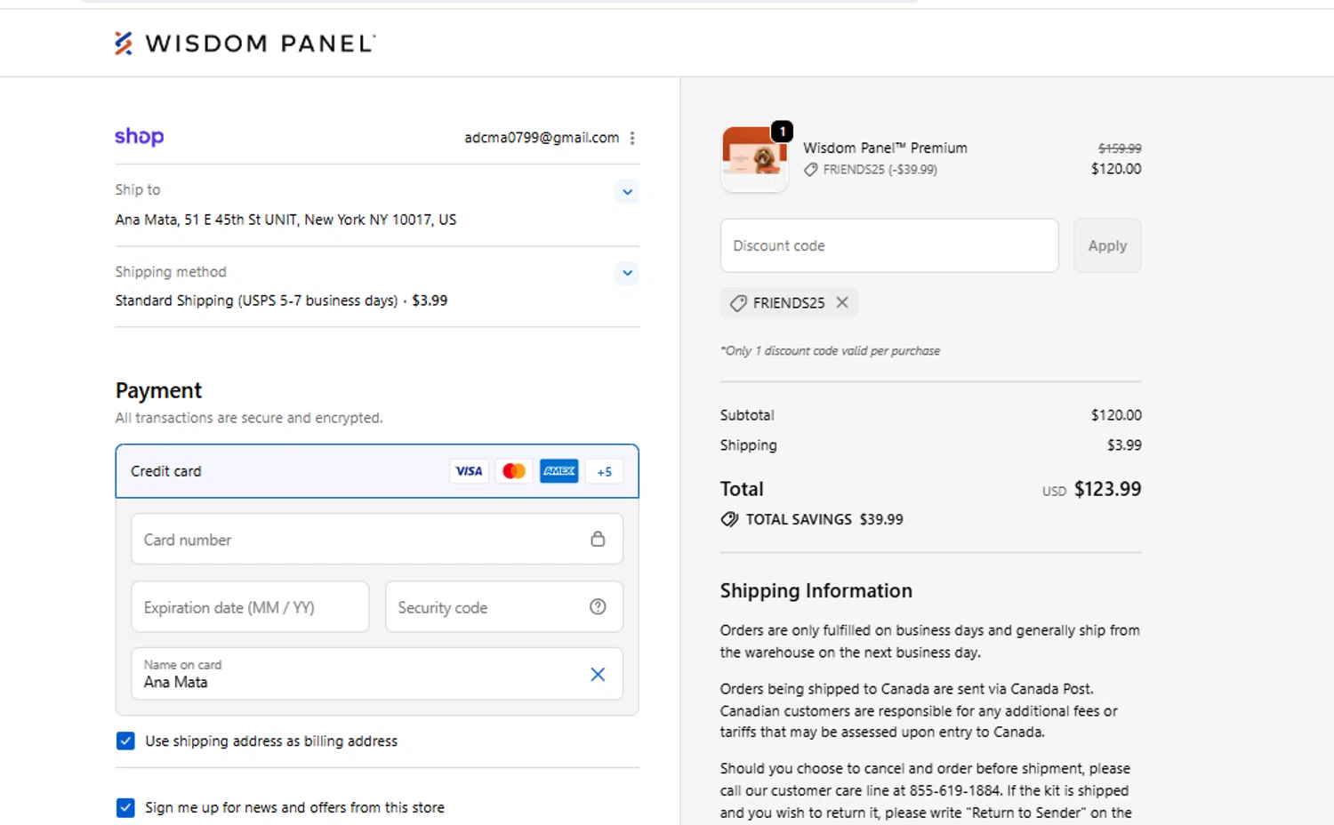Click the Standard Shipping USPS text
Screen dimensions: 1334x825
tap(281, 300)
